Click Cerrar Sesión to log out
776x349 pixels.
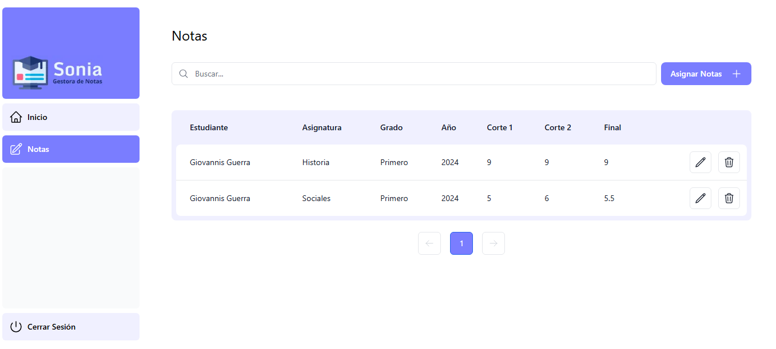(71, 327)
